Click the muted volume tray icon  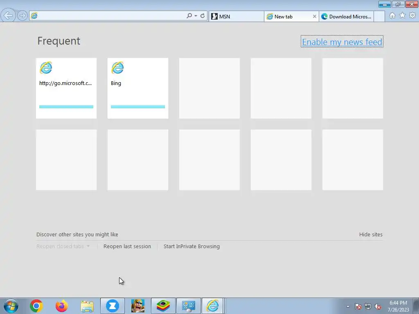378,306
